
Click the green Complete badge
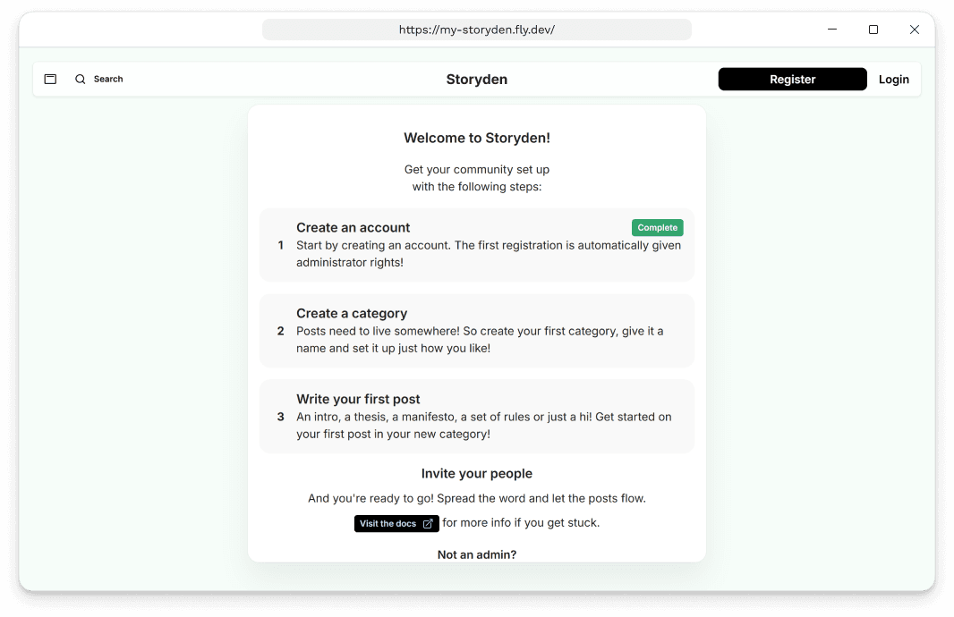click(x=657, y=227)
